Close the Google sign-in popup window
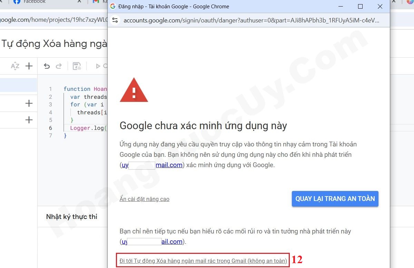 pyautogui.click(x=380, y=6)
